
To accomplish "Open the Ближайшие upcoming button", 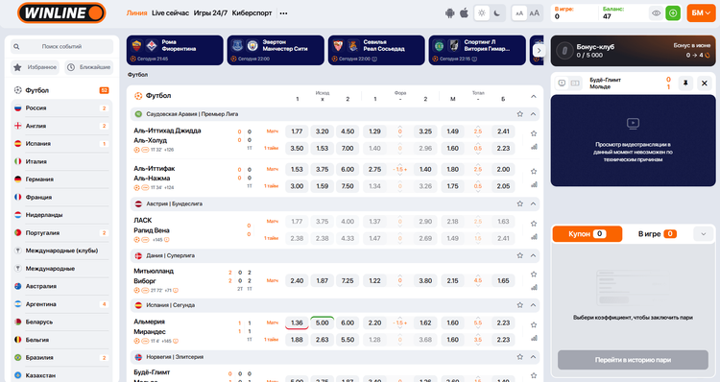I will tap(88, 67).
